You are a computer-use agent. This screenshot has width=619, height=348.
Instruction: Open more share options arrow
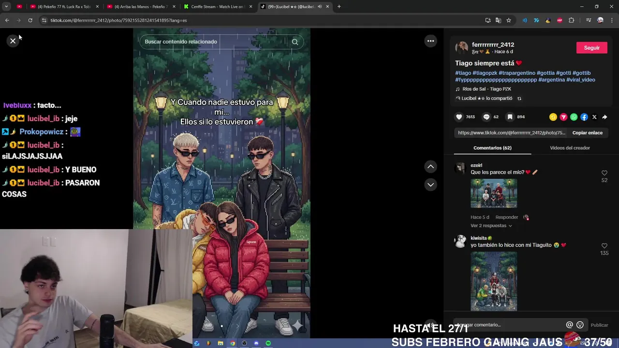pos(604,117)
